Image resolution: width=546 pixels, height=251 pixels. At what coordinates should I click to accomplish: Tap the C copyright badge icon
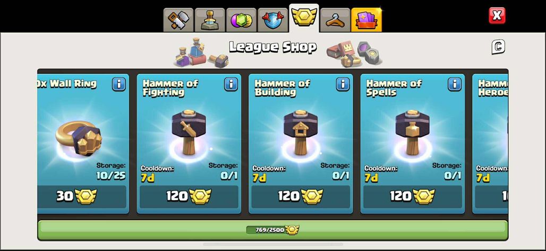tap(498, 47)
